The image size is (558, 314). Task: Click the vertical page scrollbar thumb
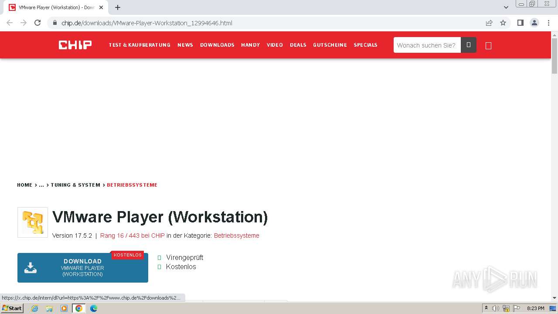click(x=555, y=56)
